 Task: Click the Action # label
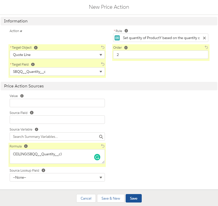pyautogui.click(x=16, y=31)
